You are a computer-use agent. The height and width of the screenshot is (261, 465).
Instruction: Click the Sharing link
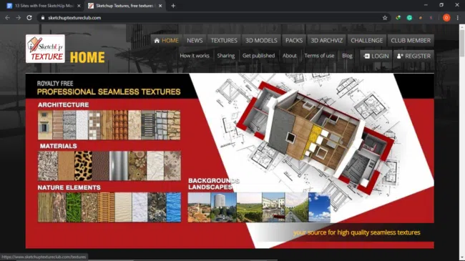[225, 56]
